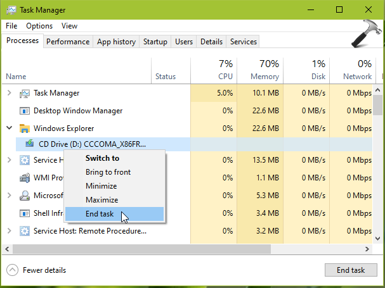
Task: Expand the Task Manager process group
Action: (10, 93)
